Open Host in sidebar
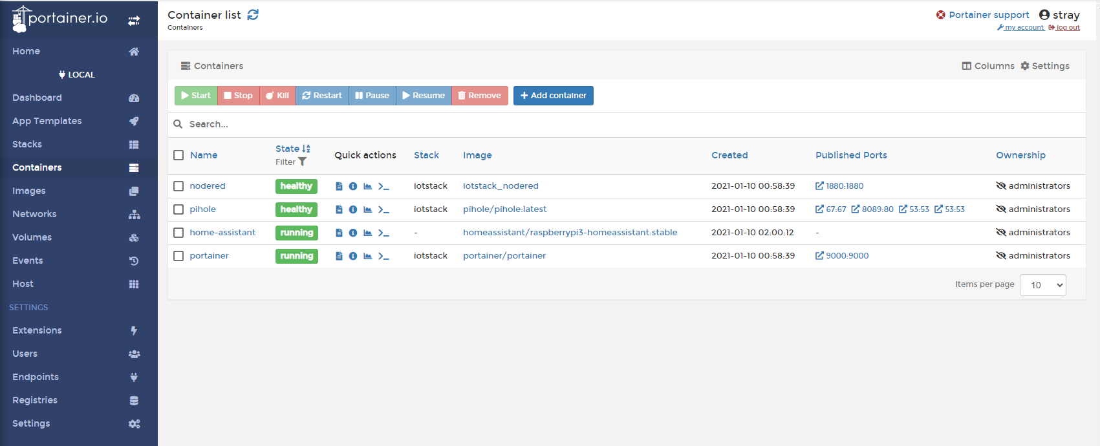The width and height of the screenshot is (1100, 446). pos(79,284)
